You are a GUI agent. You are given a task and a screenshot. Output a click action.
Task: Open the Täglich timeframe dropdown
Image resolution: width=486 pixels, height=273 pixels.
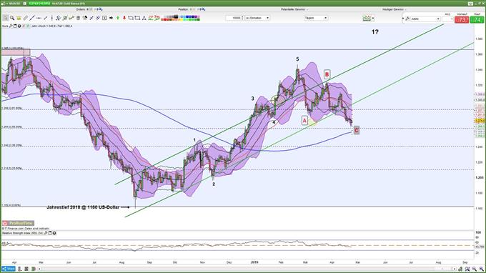pos(316,18)
